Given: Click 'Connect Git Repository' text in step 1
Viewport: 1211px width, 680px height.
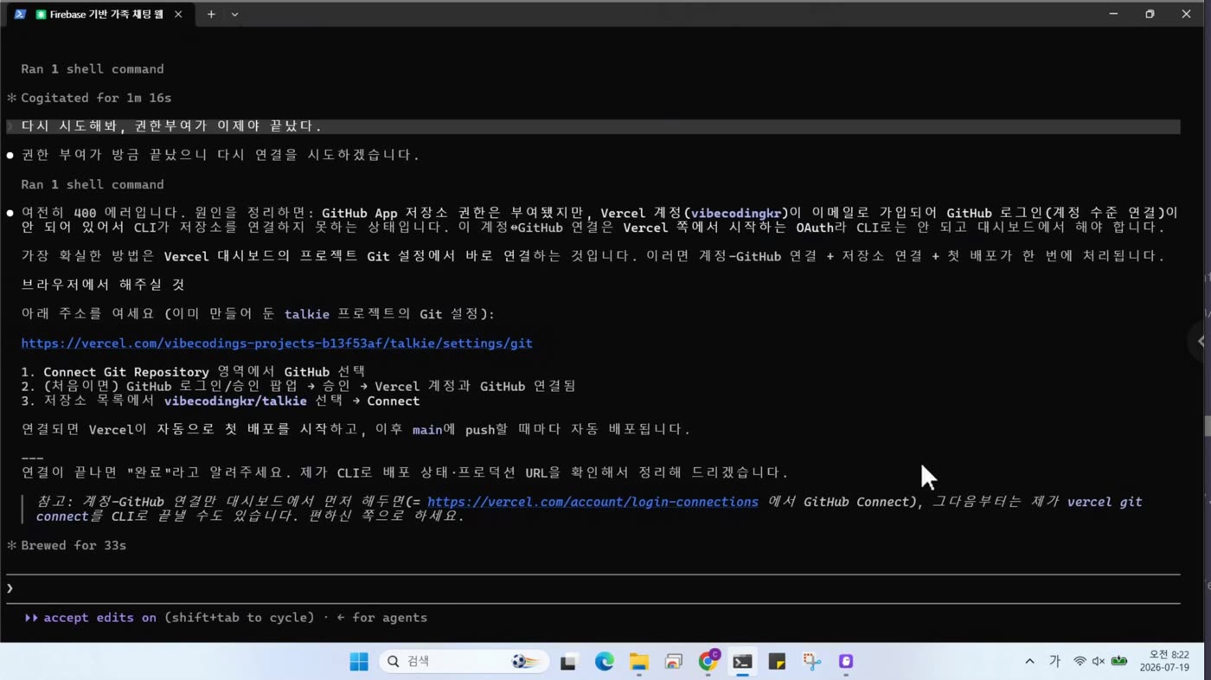Looking at the screenshot, I should pyautogui.click(x=126, y=372).
